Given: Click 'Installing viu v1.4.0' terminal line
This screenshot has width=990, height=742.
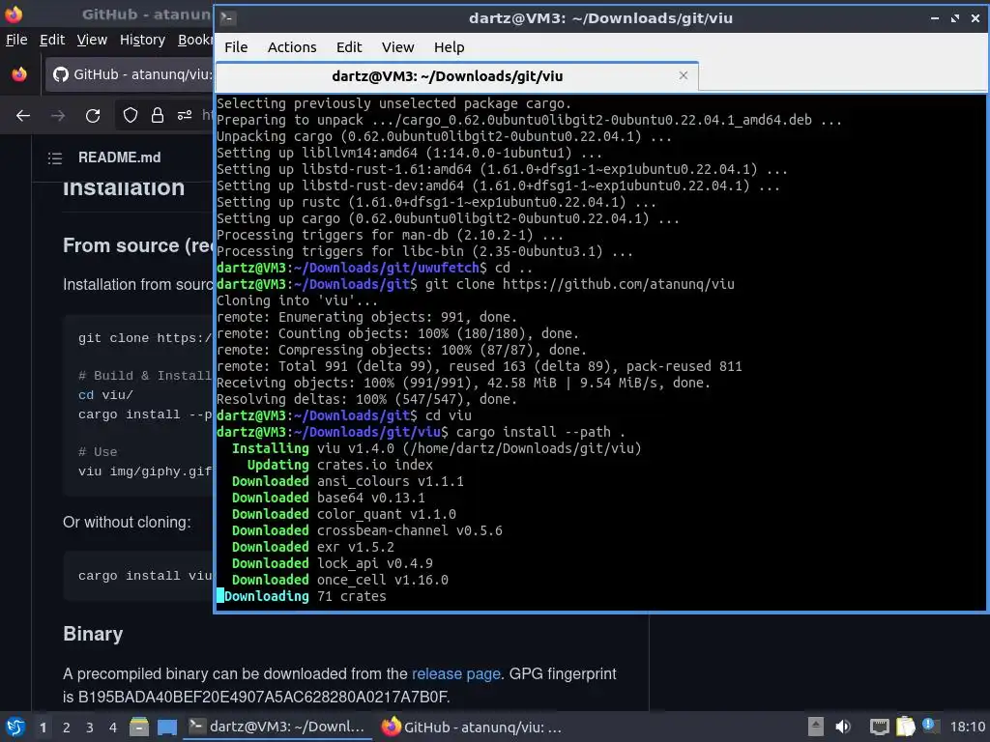Looking at the screenshot, I should [436, 448].
